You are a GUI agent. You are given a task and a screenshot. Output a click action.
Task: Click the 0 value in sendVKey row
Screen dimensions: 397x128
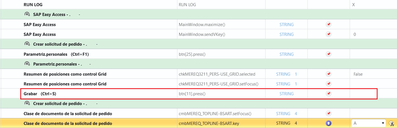point(355,34)
